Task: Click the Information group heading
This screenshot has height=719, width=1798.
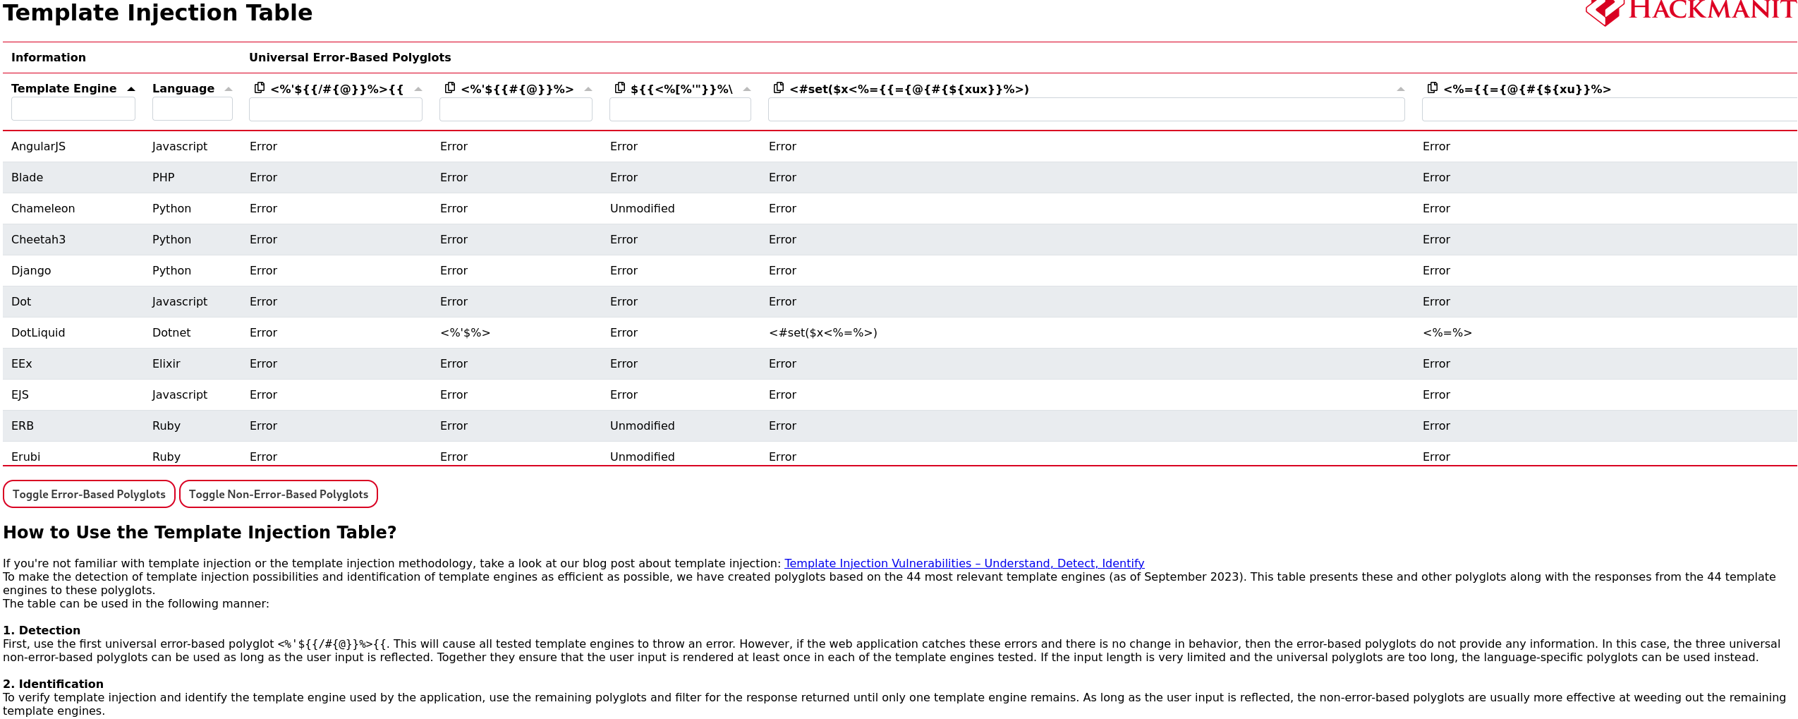Action: pos(49,57)
